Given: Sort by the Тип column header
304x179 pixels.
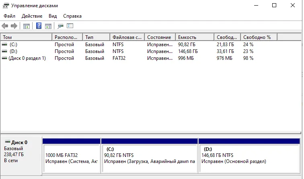Looking at the screenshot, I should 97,37.
